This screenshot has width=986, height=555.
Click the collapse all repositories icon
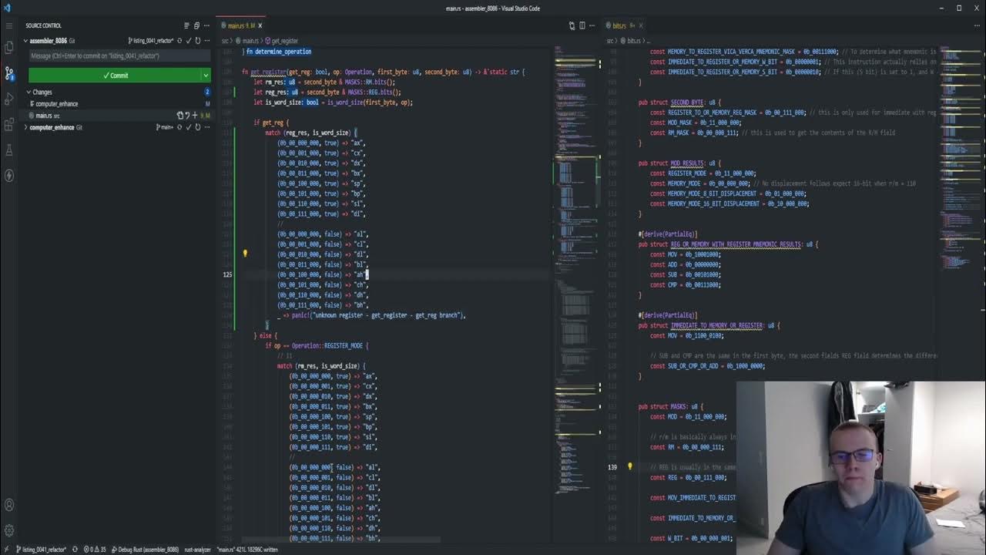196,25
